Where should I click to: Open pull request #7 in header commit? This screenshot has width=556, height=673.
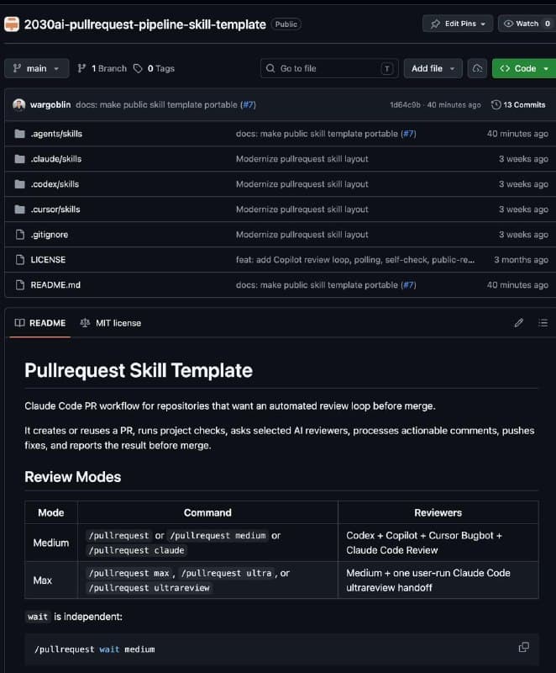[248, 104]
